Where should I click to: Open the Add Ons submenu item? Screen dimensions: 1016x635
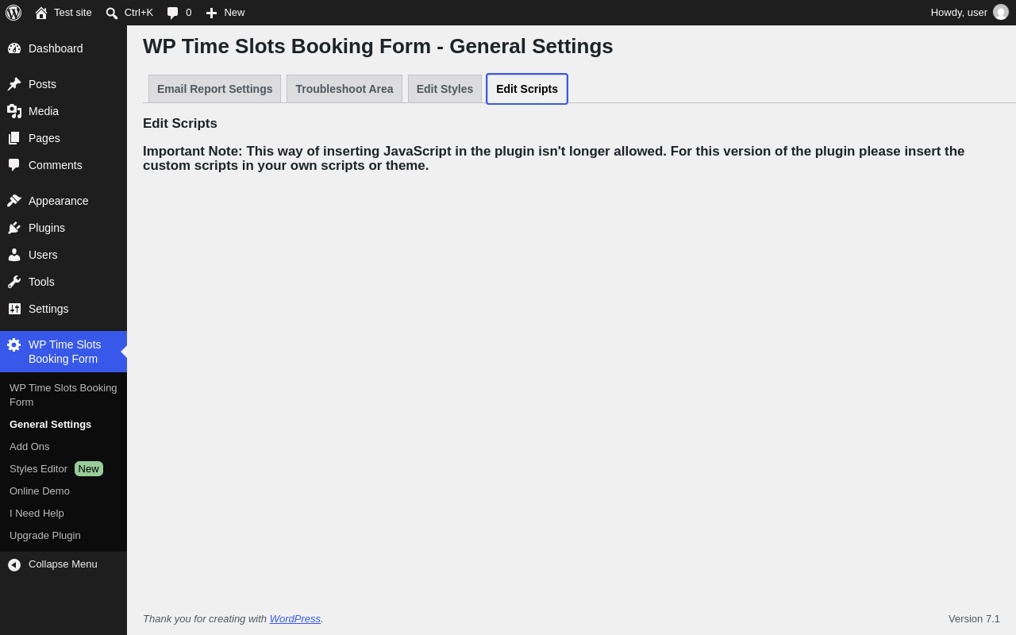click(x=29, y=447)
